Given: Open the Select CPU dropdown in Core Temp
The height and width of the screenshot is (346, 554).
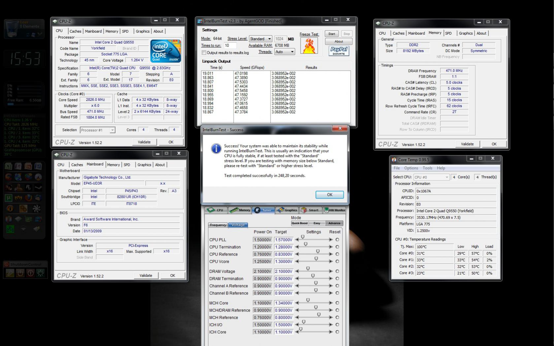Looking at the screenshot, I should tap(432, 177).
